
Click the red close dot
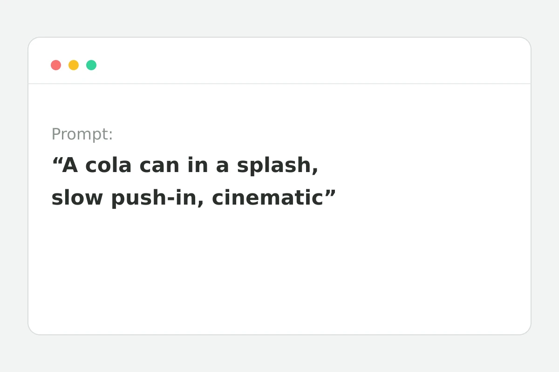[x=56, y=65]
